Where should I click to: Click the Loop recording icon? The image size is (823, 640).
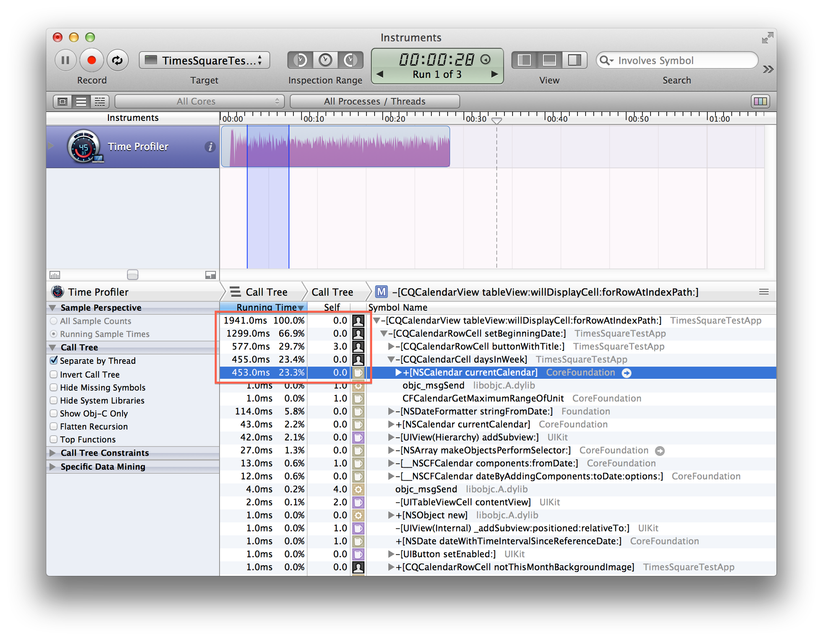click(118, 60)
